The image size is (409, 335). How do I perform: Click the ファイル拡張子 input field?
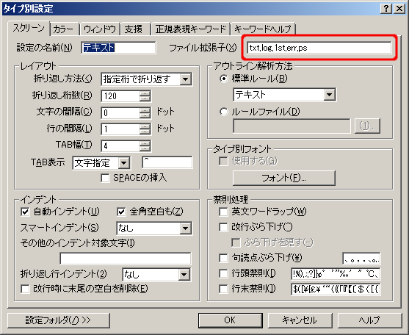pos(319,48)
